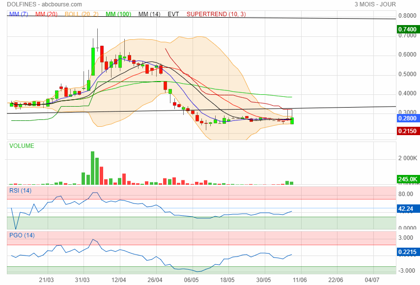Click the EVT legend label

coord(173,14)
